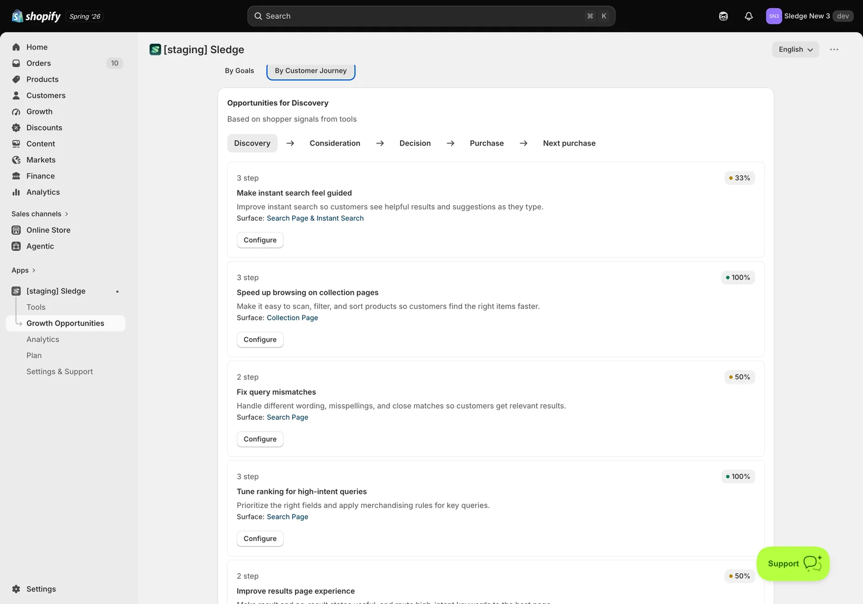Click the Settings gear icon
The height and width of the screenshot is (604, 863).
point(16,589)
